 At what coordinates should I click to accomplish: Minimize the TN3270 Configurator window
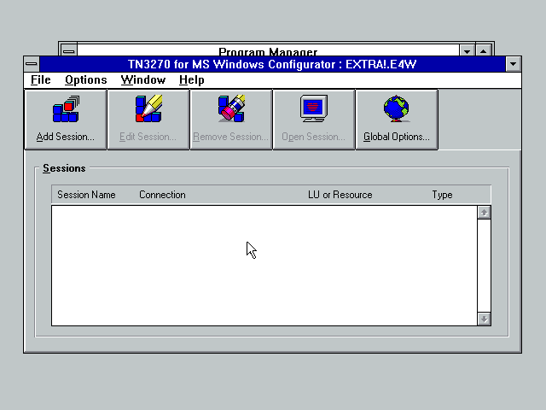click(514, 64)
